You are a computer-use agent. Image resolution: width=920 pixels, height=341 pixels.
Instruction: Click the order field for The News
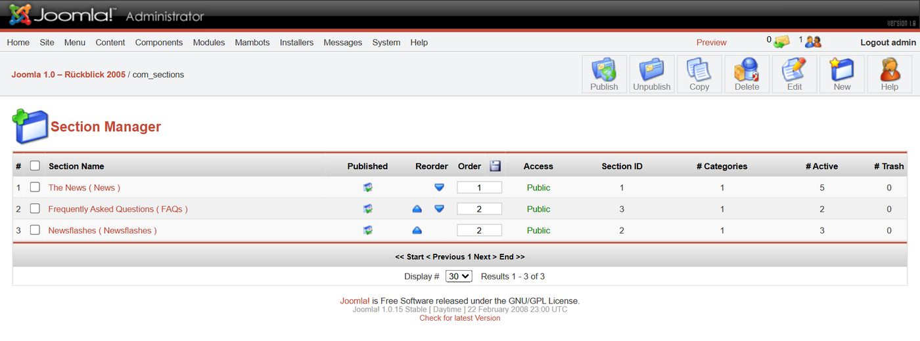pyautogui.click(x=479, y=188)
